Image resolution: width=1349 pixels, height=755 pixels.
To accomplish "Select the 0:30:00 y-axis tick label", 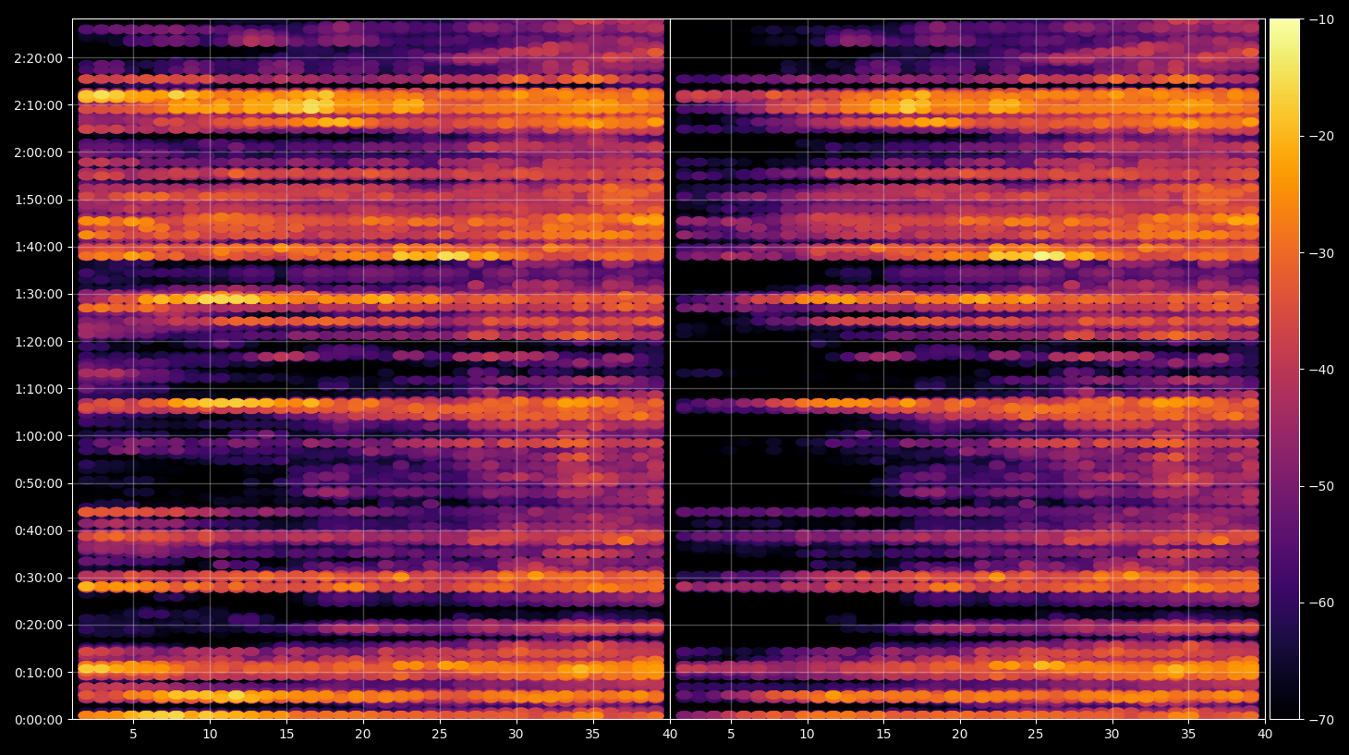I will pos(39,578).
